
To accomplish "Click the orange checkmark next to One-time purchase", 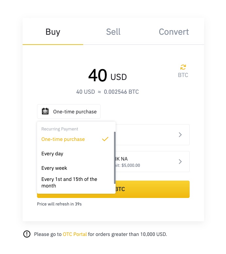I will point(105,139).
